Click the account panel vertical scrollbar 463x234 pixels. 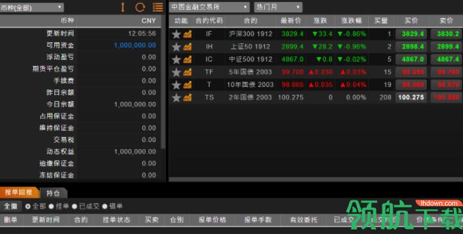[x=163, y=88]
